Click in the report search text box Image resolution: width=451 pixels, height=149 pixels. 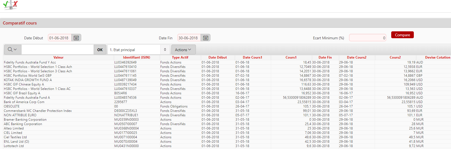[x=57, y=50]
